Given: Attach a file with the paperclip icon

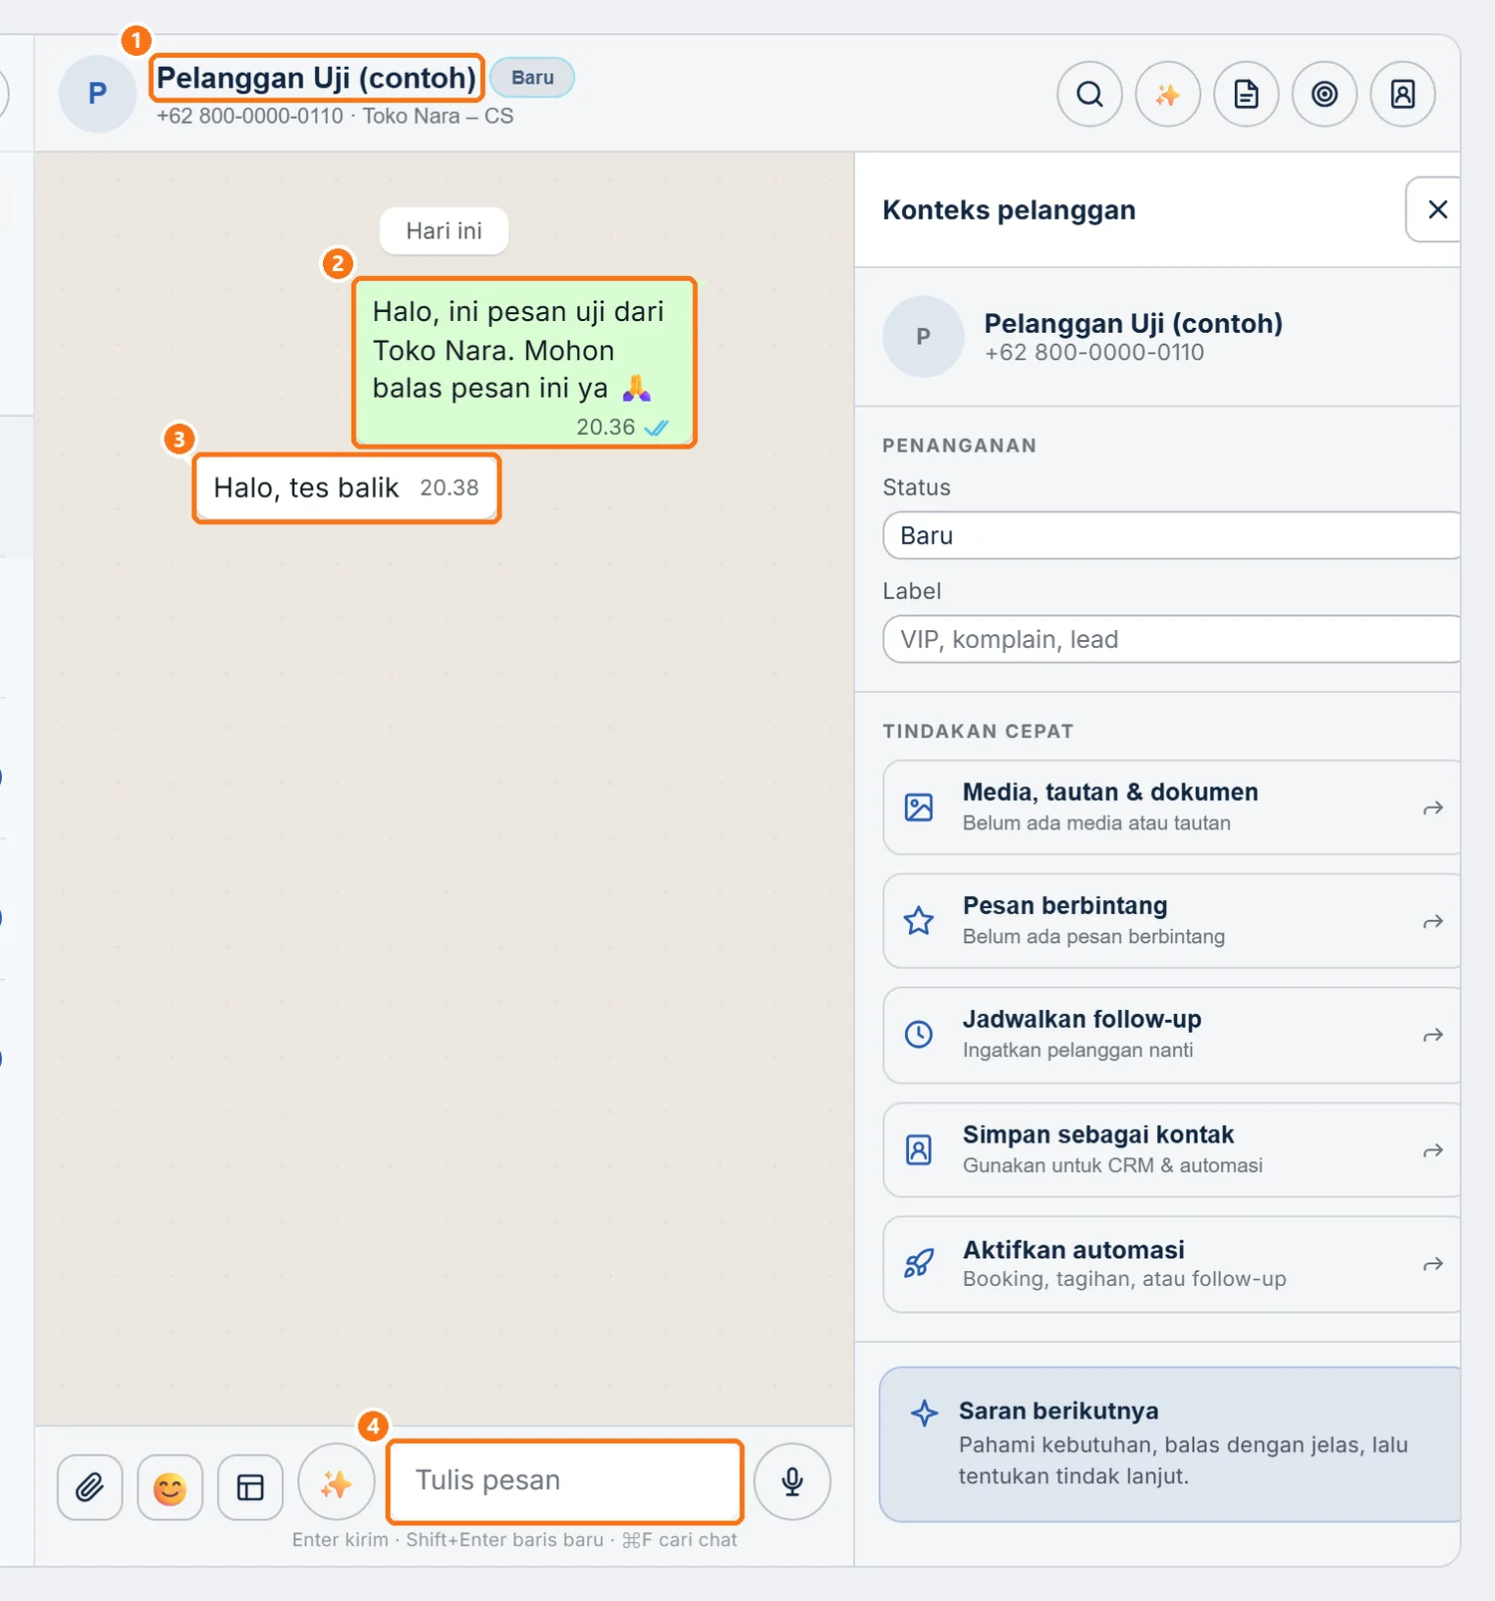Looking at the screenshot, I should point(90,1487).
